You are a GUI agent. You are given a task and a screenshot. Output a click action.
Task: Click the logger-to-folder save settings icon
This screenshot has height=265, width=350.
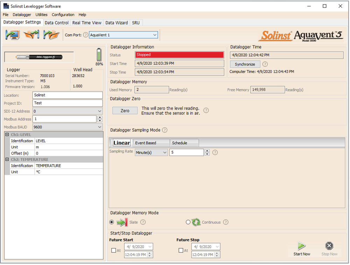tap(51, 35)
